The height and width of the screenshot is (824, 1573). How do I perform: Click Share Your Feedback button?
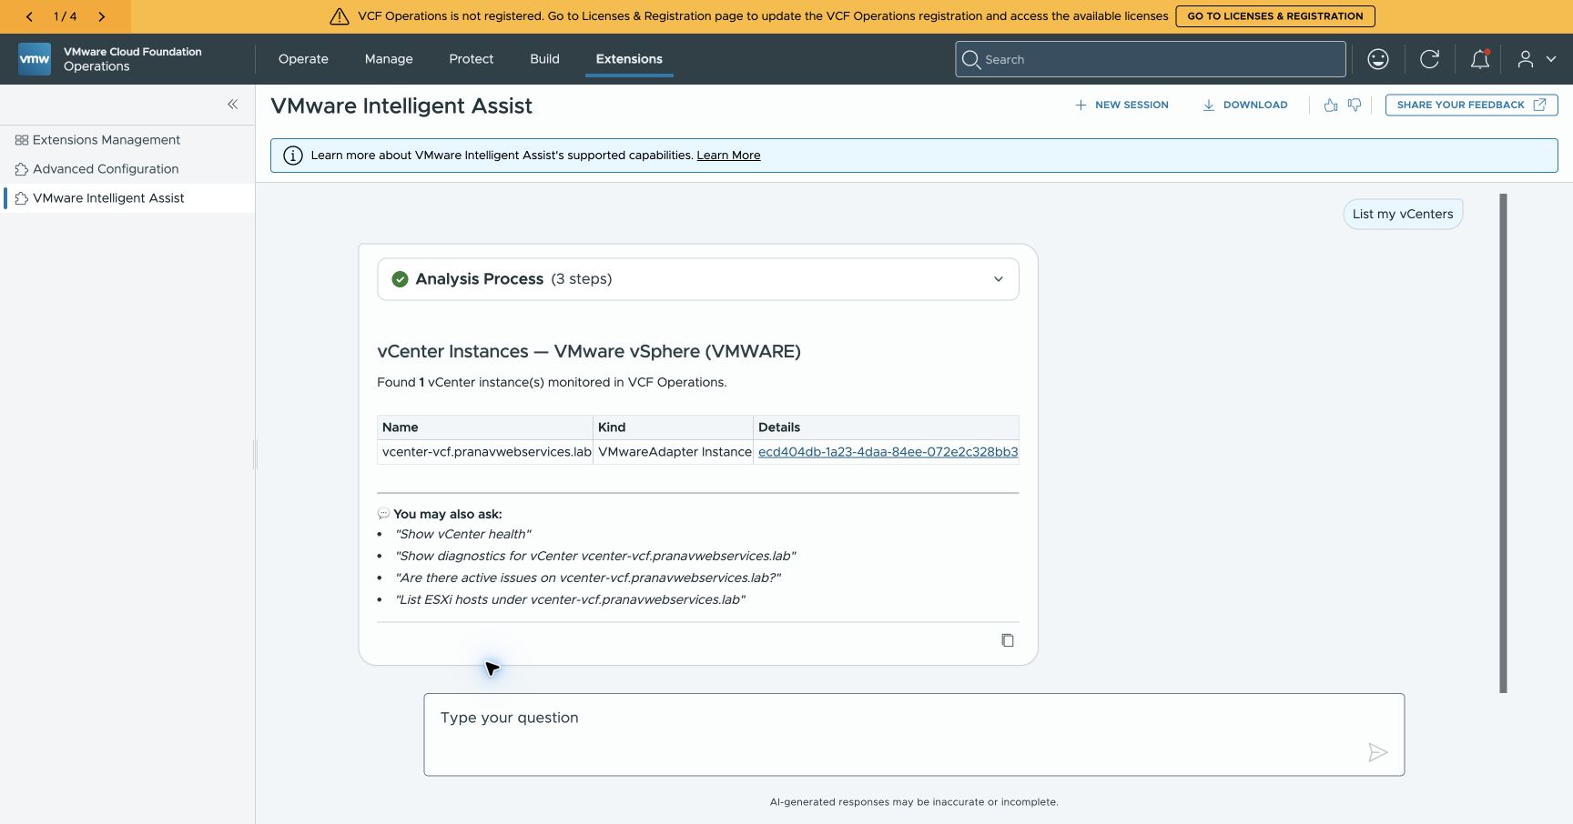point(1471,106)
